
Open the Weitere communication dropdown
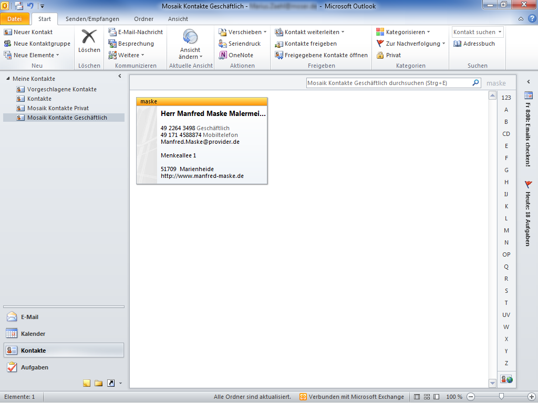126,55
